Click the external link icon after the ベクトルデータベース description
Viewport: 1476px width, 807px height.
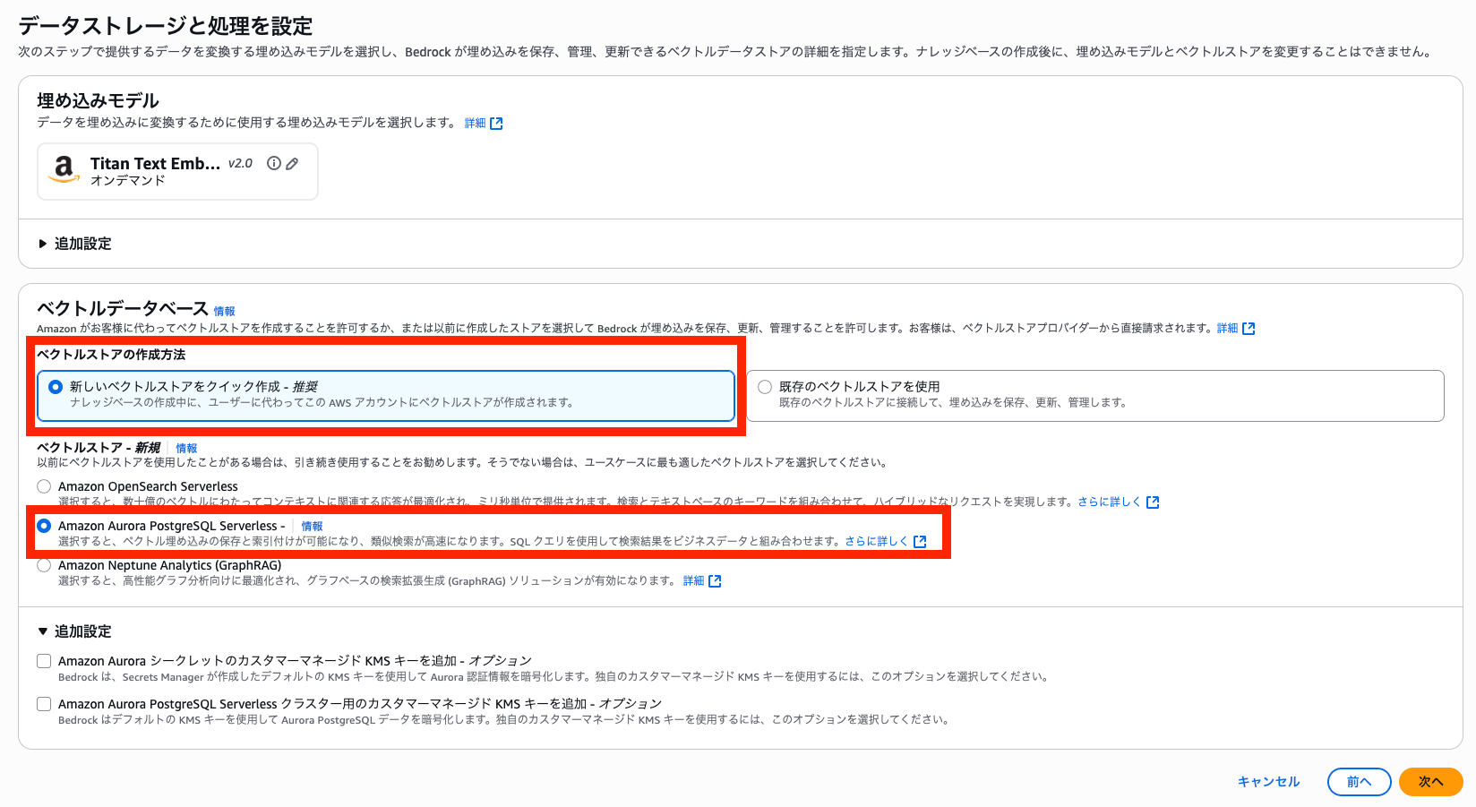(1249, 329)
